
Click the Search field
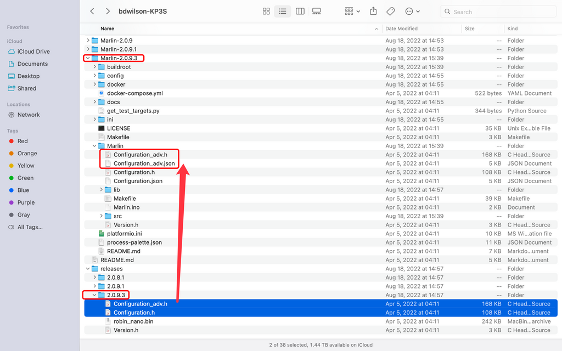coord(499,12)
